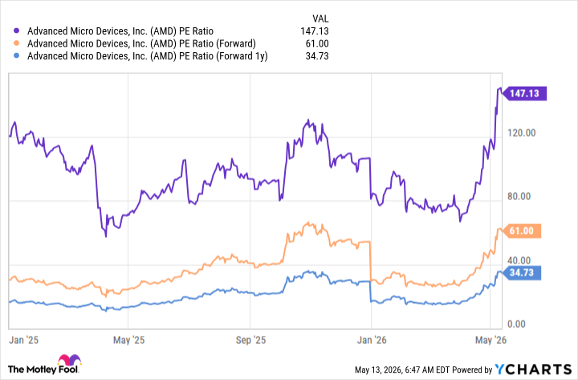Click the Jan '25 x-axis label

click(x=23, y=340)
